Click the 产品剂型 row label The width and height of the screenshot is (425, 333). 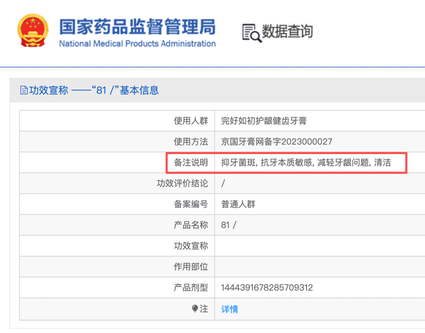[191, 287]
